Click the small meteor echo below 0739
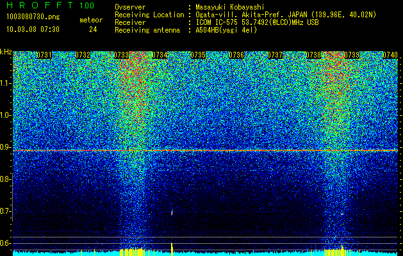Screen dimensions: 403x256 point(342,214)
